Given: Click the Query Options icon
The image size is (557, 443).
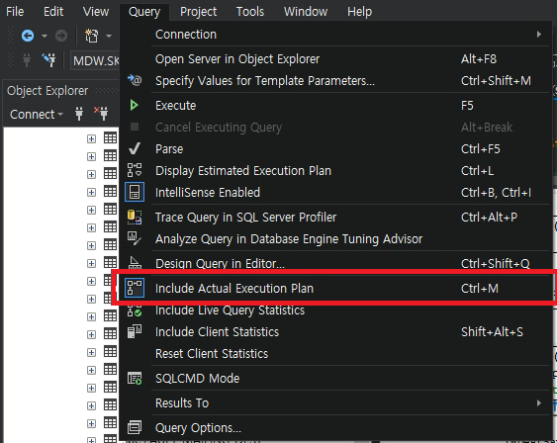Looking at the screenshot, I should [x=135, y=427].
